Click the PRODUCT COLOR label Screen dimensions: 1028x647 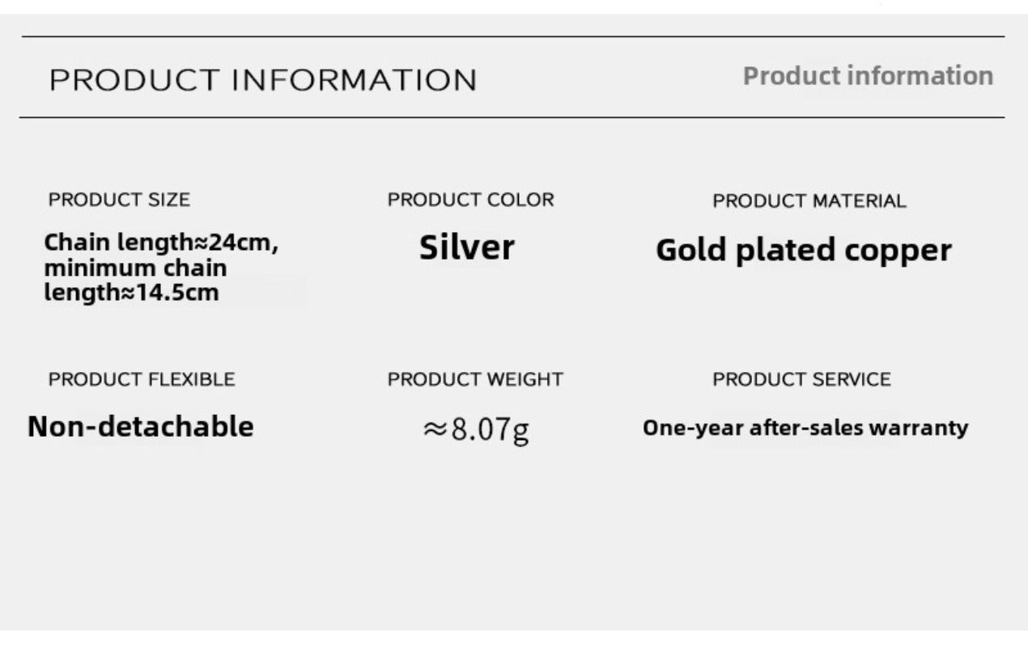click(470, 200)
